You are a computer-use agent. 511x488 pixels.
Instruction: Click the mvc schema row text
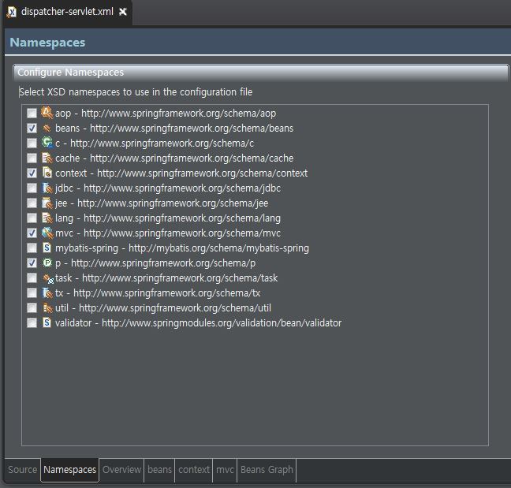pyautogui.click(x=168, y=233)
